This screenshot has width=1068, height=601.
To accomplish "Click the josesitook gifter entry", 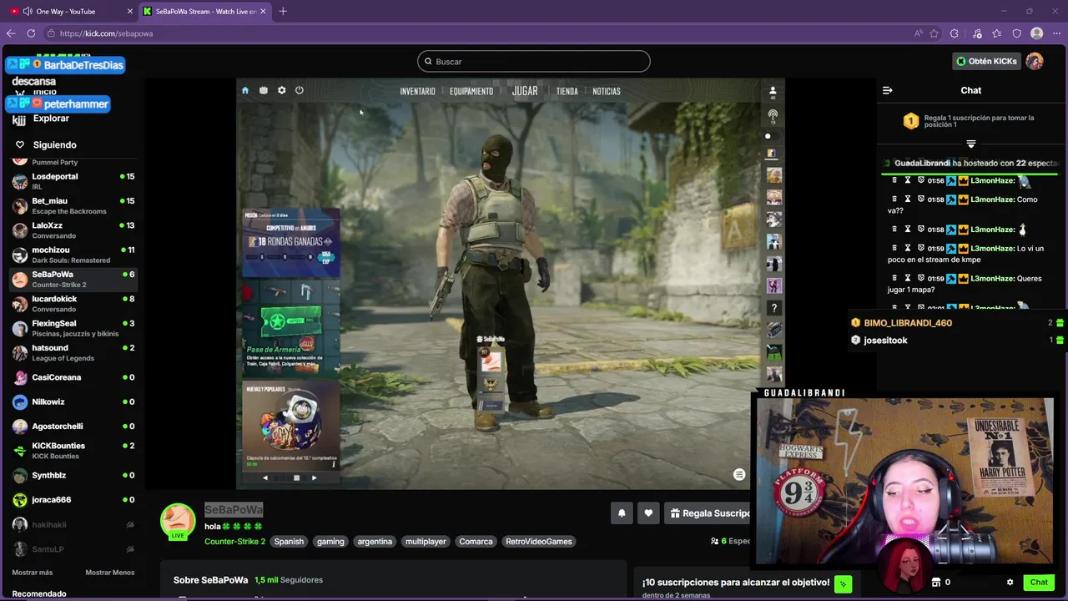I will coord(957,341).
